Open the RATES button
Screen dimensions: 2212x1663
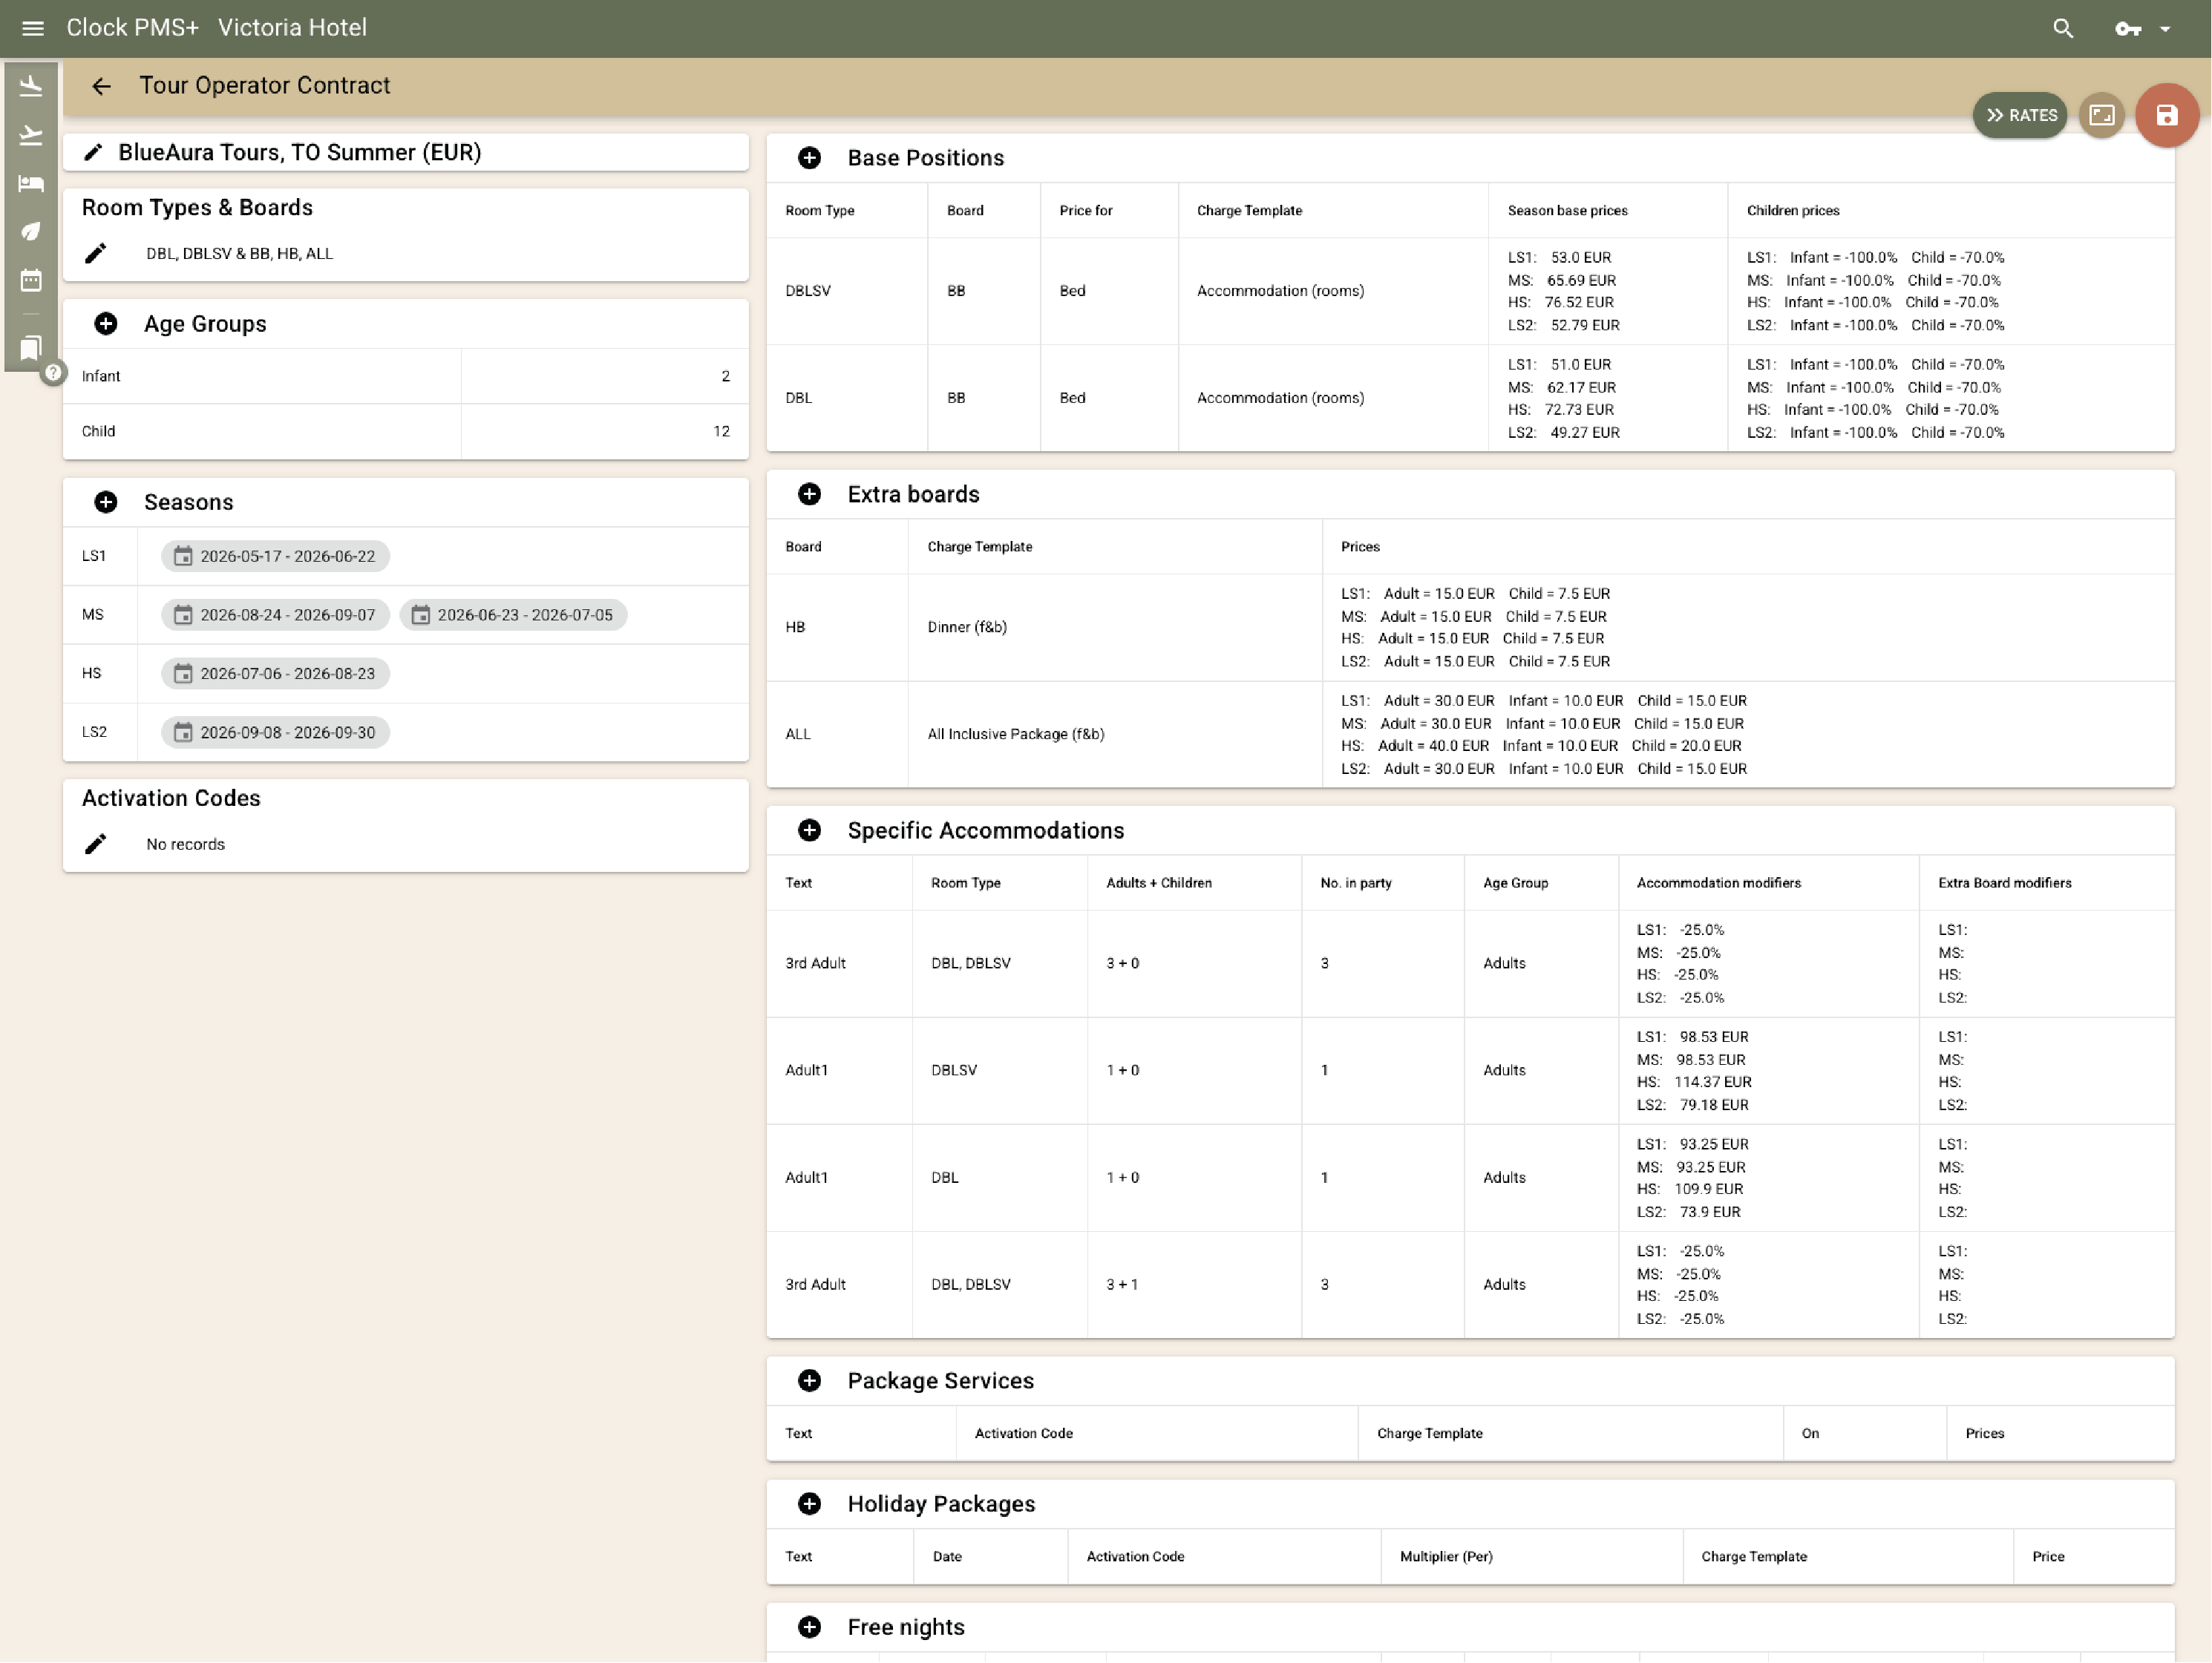pyautogui.click(x=2020, y=116)
